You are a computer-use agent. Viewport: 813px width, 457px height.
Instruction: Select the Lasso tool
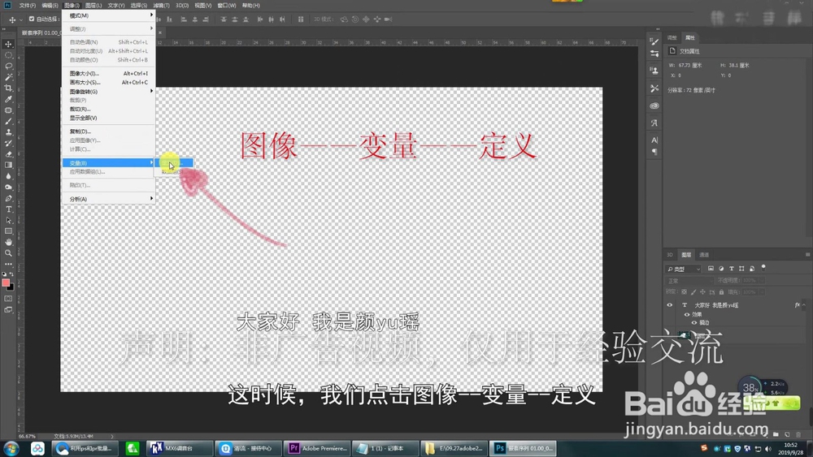(8, 66)
